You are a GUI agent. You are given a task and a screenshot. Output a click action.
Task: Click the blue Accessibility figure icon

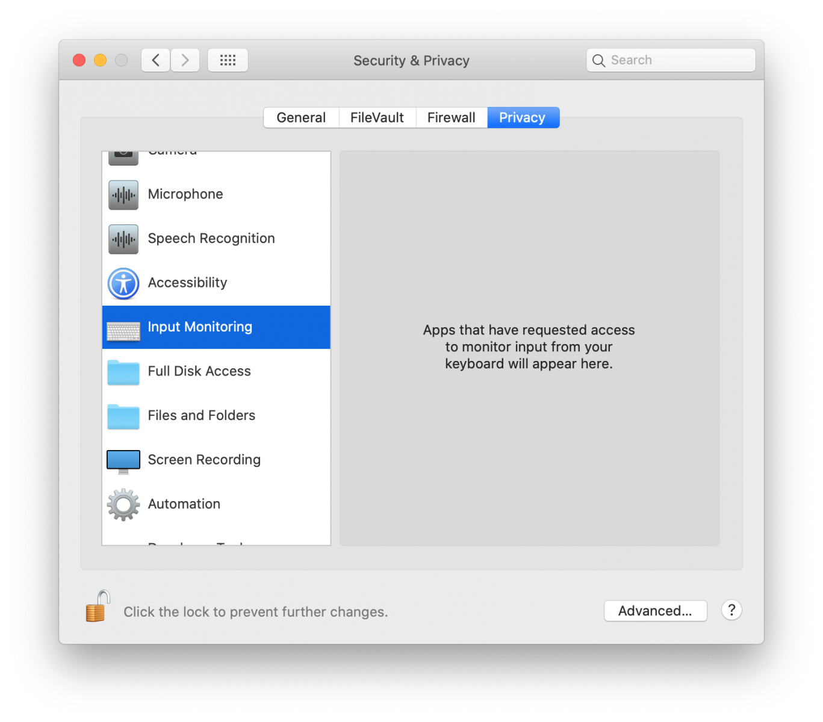[x=123, y=283]
